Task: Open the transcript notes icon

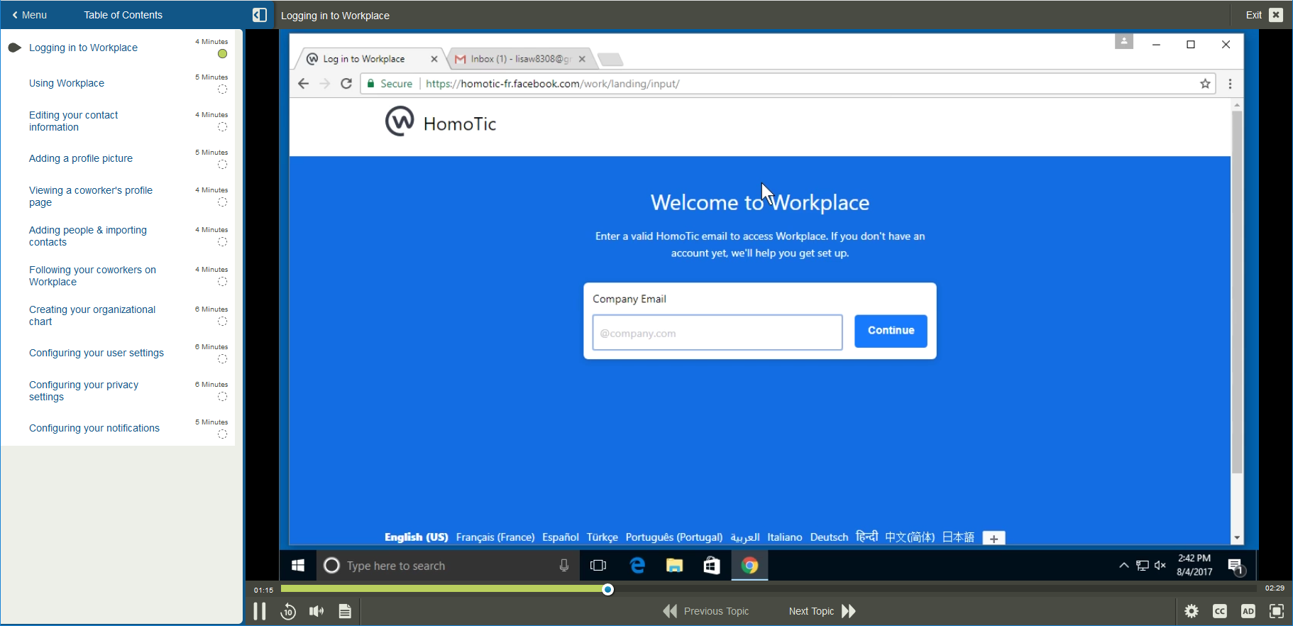Action: tap(345, 611)
